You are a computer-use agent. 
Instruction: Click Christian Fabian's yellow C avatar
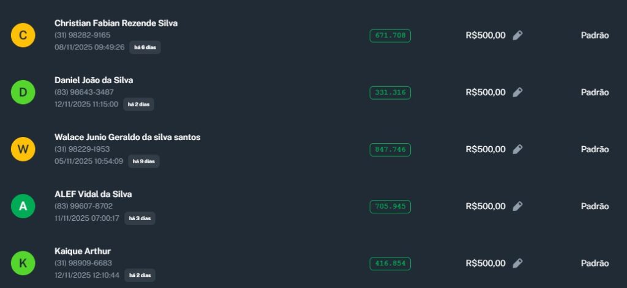pyautogui.click(x=23, y=35)
